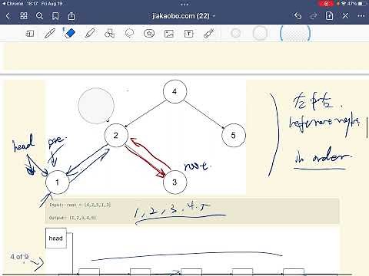The height and width of the screenshot is (276, 369).
Task: Select the Laser pointer tool
Action: pyautogui.click(x=209, y=34)
